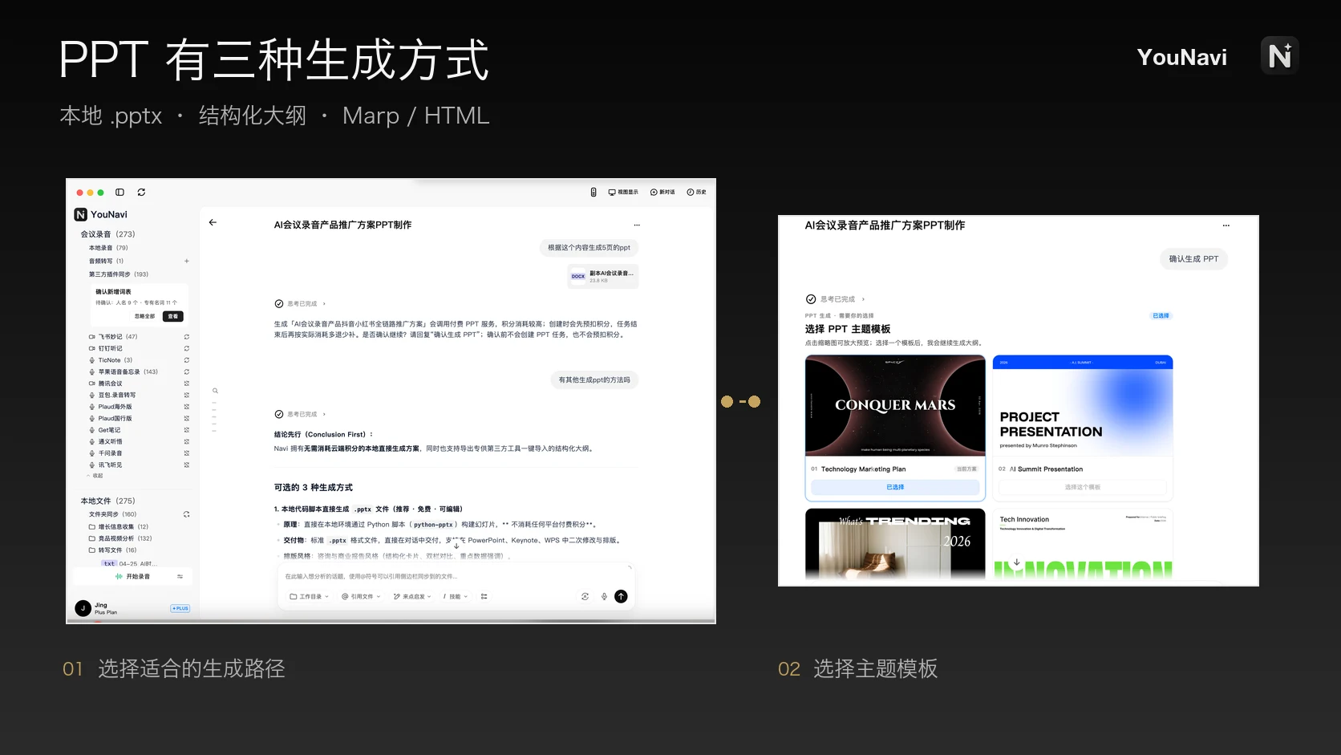The height and width of the screenshot is (755, 1341).
Task: Open the docx attachment 副本AI会议录音
Action: [x=603, y=276]
